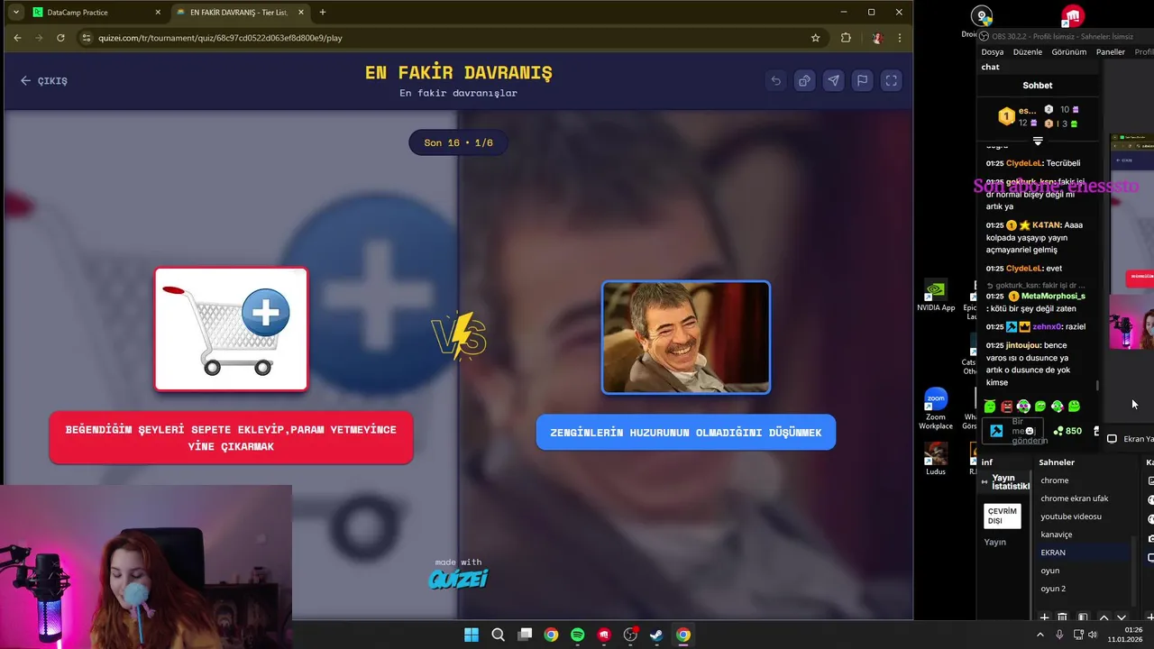Open the gokturk_ksn reply thread preview
This screenshot has width=1154, height=649.
1037,286
